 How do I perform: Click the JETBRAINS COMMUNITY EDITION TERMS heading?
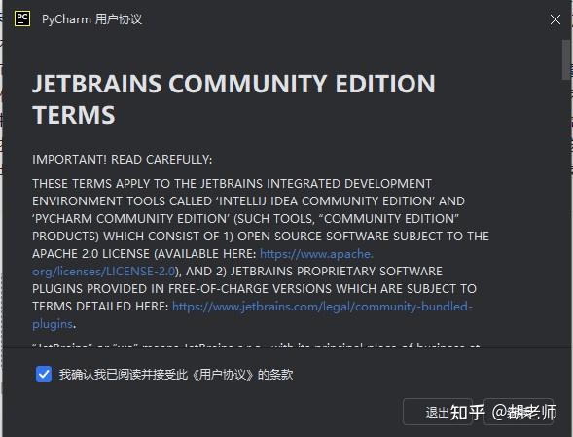click(x=233, y=98)
